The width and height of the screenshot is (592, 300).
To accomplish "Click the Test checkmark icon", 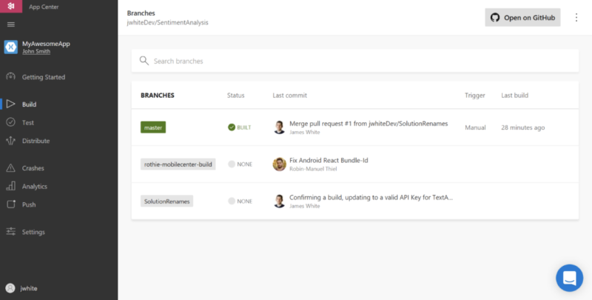I will pyautogui.click(x=10, y=122).
